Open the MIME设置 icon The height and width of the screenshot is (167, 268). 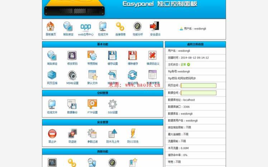point(72,75)
